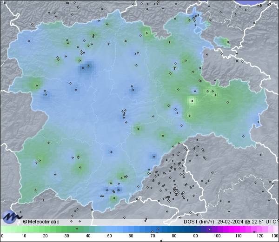Click the station marker in the whitish-green hotspot

point(192,101)
